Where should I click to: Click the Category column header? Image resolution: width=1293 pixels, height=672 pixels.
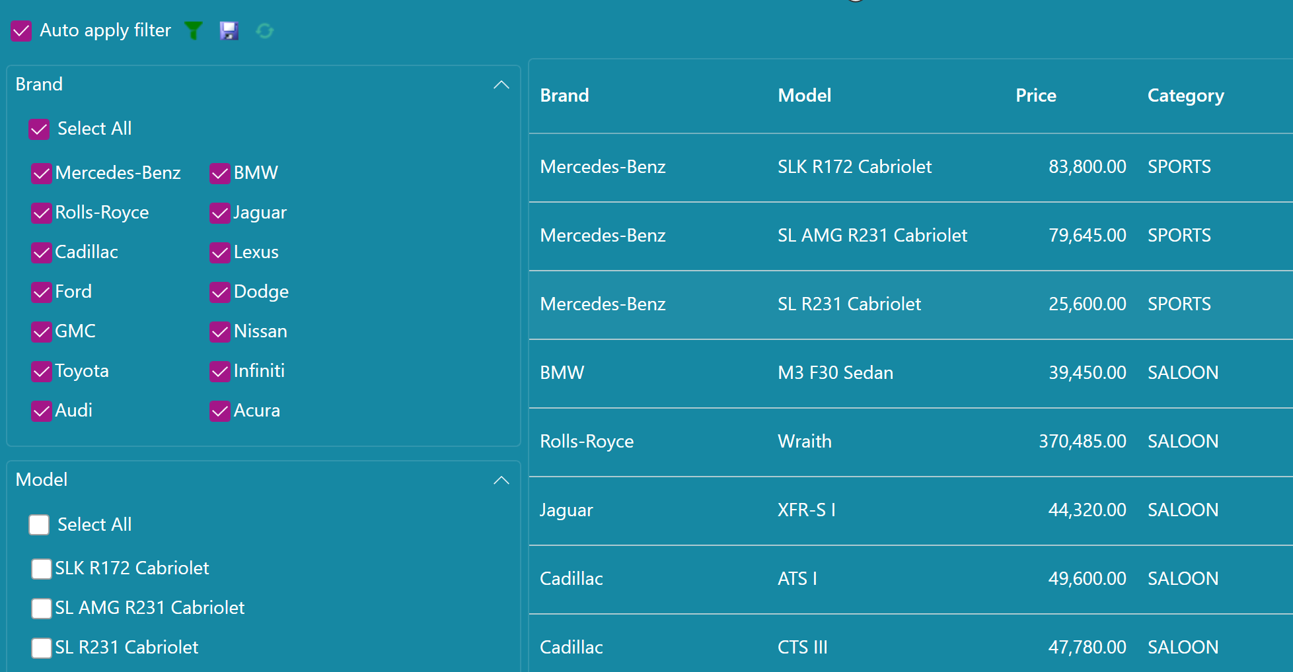coord(1185,95)
